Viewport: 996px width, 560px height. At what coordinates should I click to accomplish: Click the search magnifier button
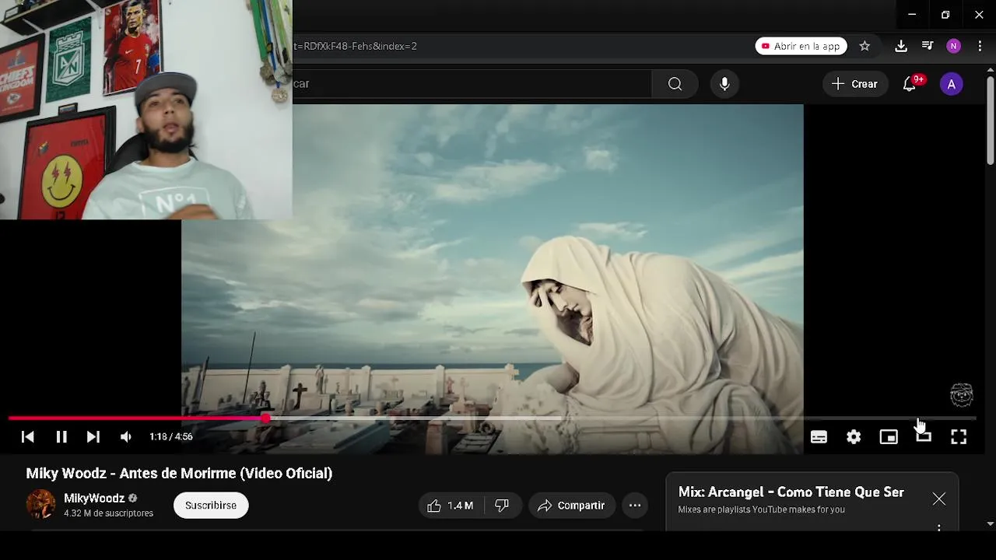pyautogui.click(x=675, y=84)
